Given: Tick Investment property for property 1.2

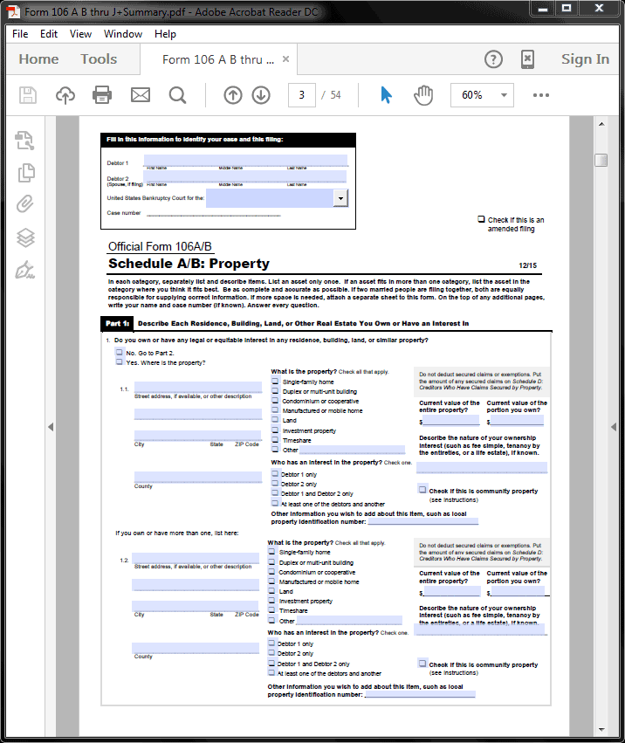Looking at the screenshot, I should coord(272,600).
